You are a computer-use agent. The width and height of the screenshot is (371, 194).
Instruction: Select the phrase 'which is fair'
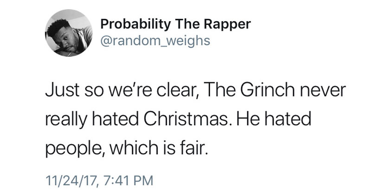pos(159,147)
